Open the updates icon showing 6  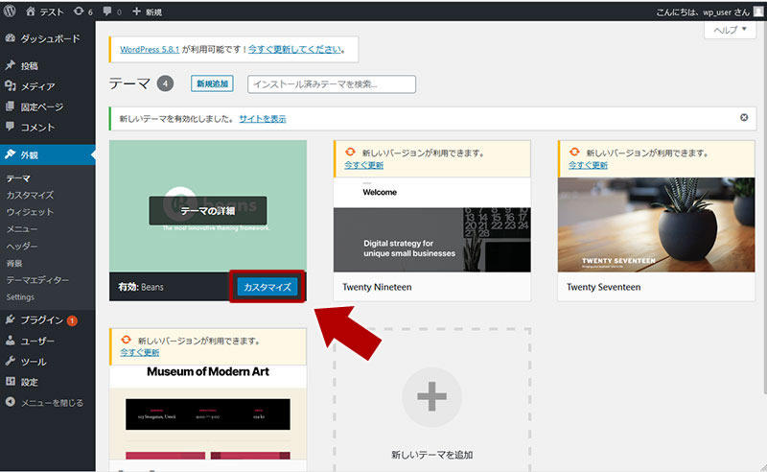[x=82, y=12]
